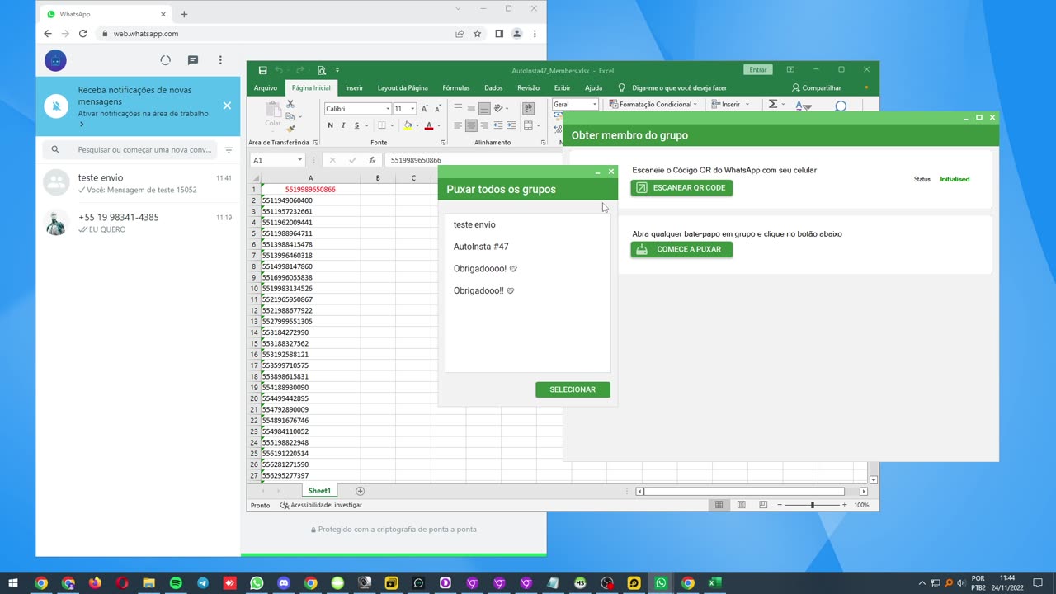Select Normal view in Excel status bar
This screenshot has height=594, width=1056.
tap(719, 505)
